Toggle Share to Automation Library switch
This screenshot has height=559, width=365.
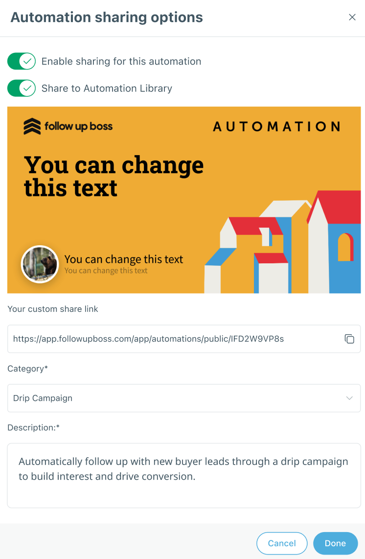point(22,88)
